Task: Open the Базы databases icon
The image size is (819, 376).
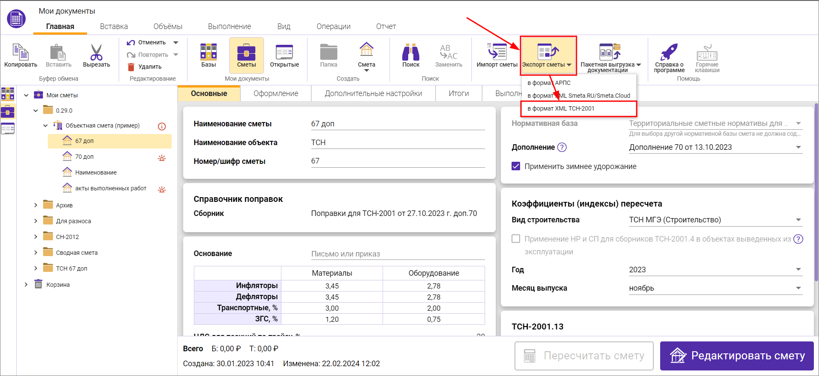Action: [x=208, y=52]
